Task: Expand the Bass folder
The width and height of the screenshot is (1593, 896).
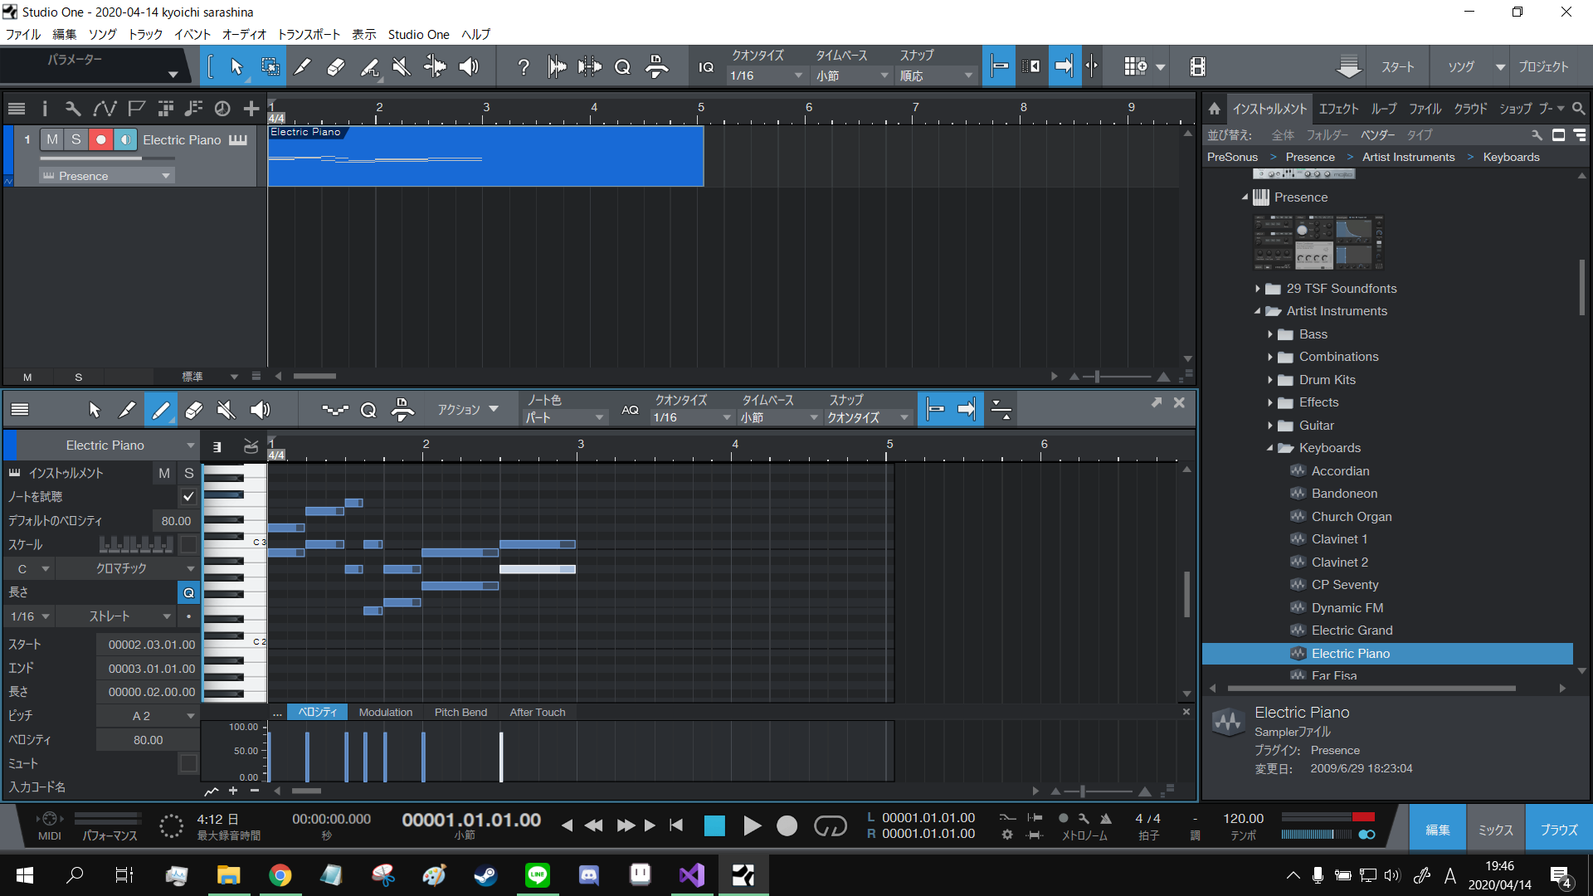Action: click(x=1269, y=334)
